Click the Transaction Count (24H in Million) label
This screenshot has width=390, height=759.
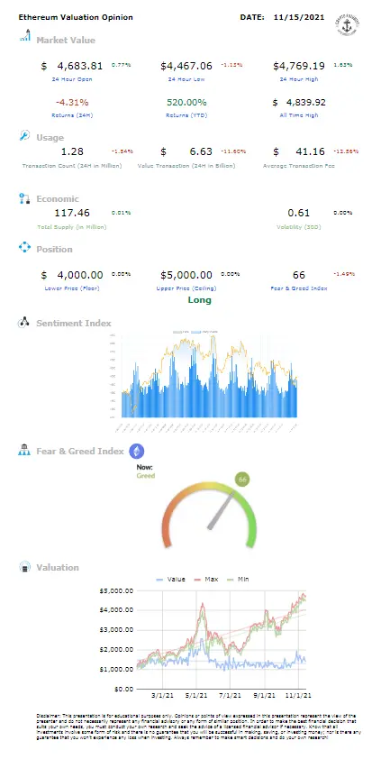tap(72, 166)
